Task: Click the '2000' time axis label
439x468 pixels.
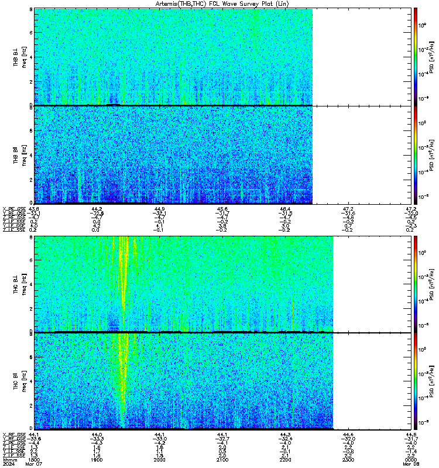Action: (159, 460)
